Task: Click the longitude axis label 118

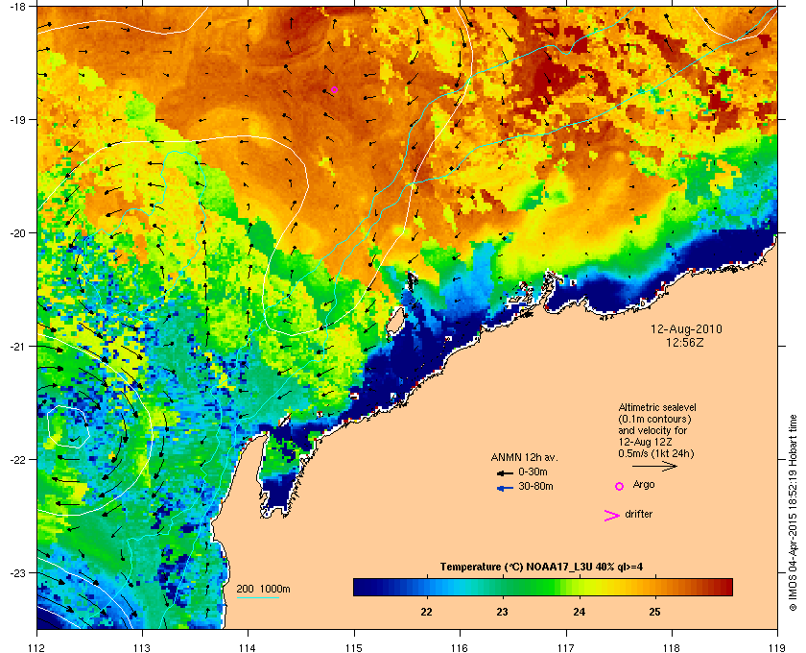Action: [x=672, y=648]
